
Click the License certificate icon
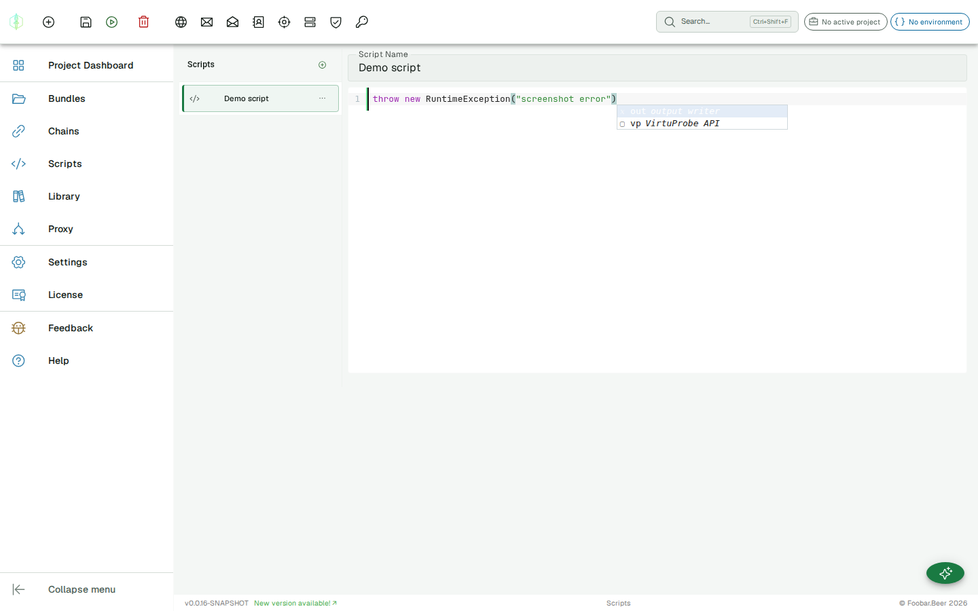(18, 295)
